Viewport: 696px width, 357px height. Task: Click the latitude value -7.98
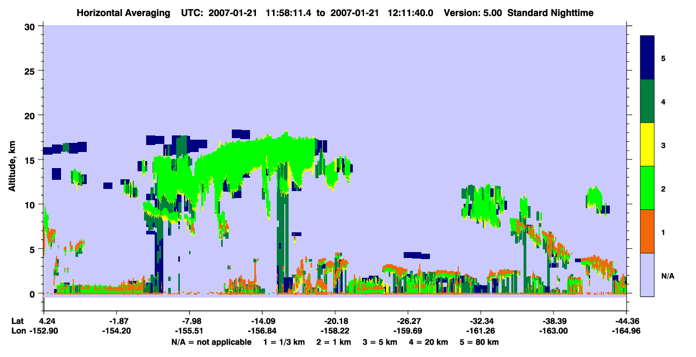(190, 321)
